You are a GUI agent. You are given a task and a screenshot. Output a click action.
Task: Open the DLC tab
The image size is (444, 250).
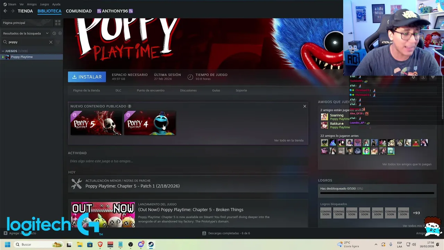pyautogui.click(x=118, y=90)
